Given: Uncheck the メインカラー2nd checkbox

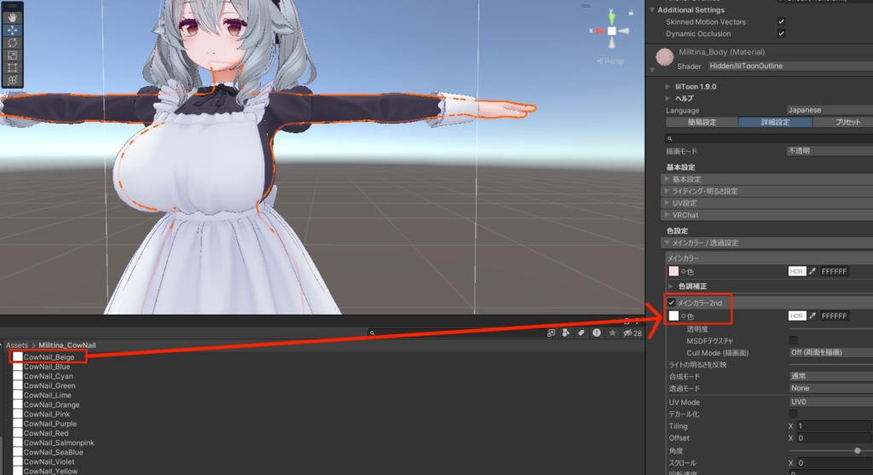Looking at the screenshot, I should (672, 303).
